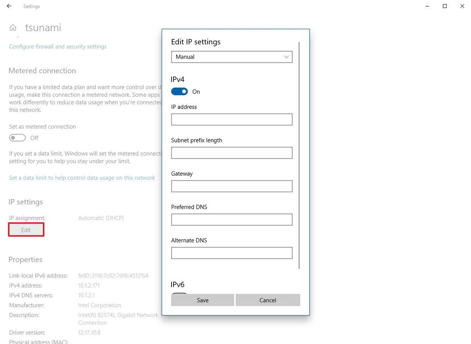Toggle IPv4 off in Edit IP settings
This screenshot has width=471, height=344.
point(179,91)
